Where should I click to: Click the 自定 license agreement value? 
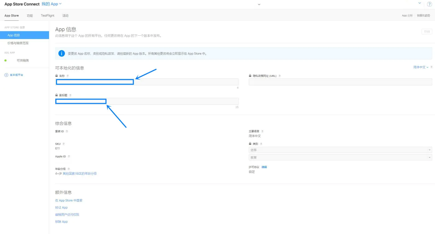(x=252, y=172)
